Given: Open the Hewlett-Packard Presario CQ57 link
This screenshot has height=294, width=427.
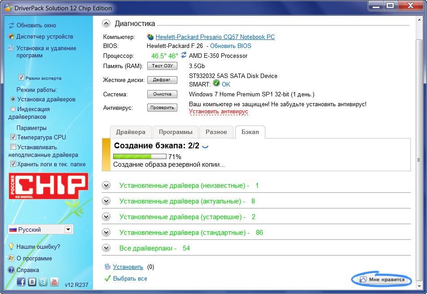Looking at the screenshot, I should click(x=215, y=37).
